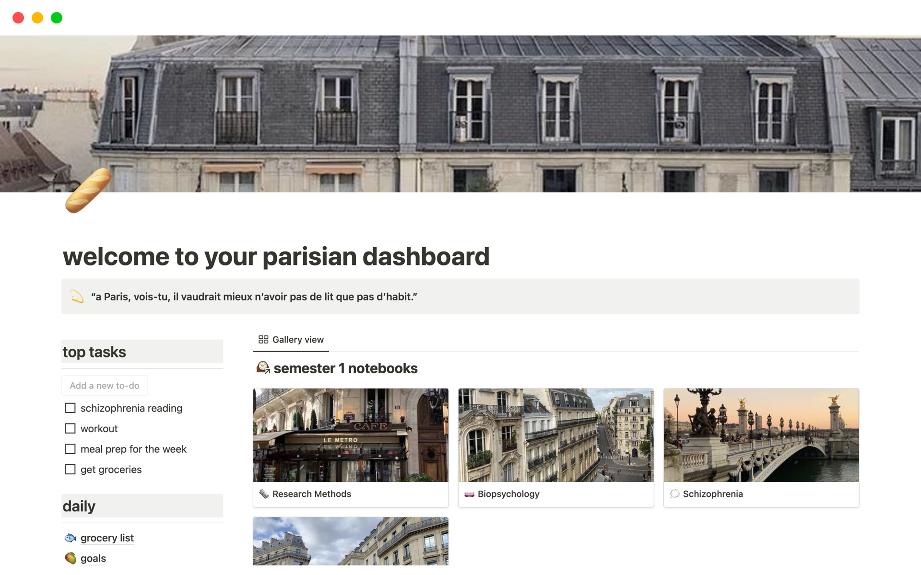Click the fish icon beside grocery list
The height and width of the screenshot is (575, 921).
pyautogui.click(x=71, y=538)
